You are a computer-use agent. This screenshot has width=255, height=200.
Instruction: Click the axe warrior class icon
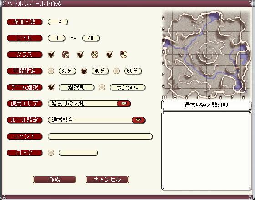click(66, 55)
